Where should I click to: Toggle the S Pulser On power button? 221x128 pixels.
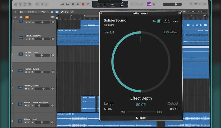coord(159,21)
